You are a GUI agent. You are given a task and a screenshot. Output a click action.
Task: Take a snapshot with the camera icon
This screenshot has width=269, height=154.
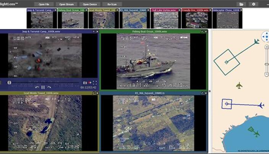pyautogui.click(x=85, y=83)
